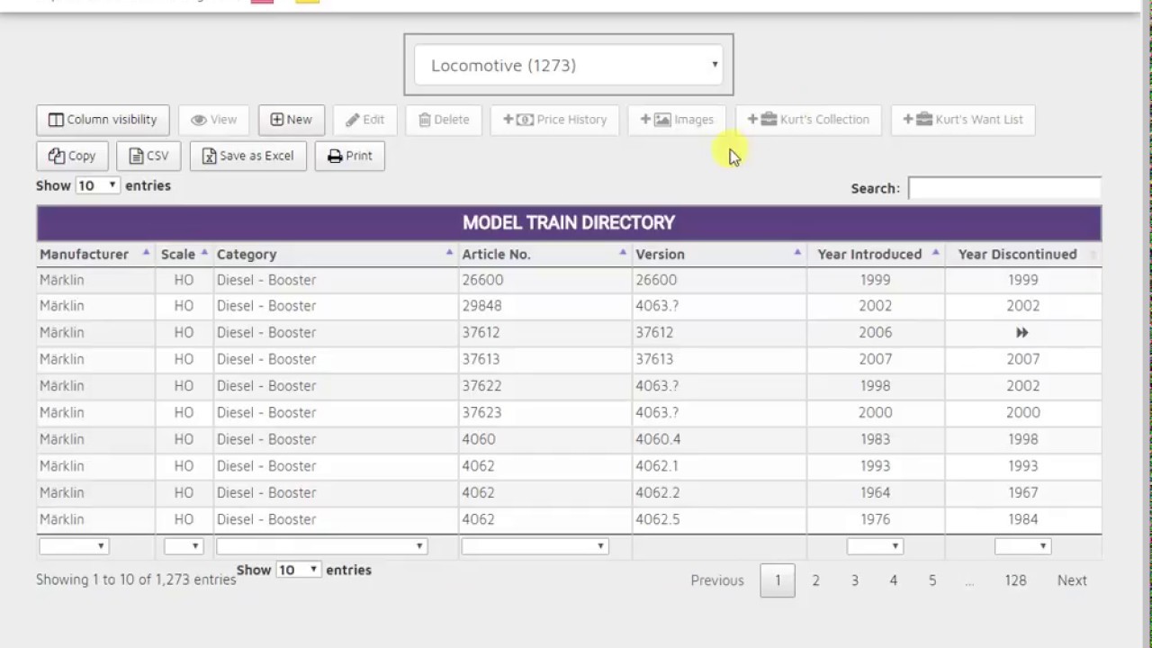Image resolution: width=1152 pixels, height=648 pixels.
Task: Select row with Article No. 29848
Action: click(569, 306)
